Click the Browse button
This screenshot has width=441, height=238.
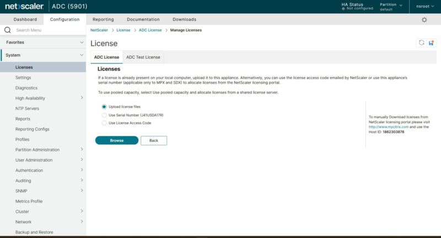[x=117, y=141]
